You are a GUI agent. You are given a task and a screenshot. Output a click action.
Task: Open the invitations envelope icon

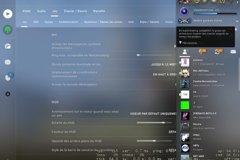233,52
